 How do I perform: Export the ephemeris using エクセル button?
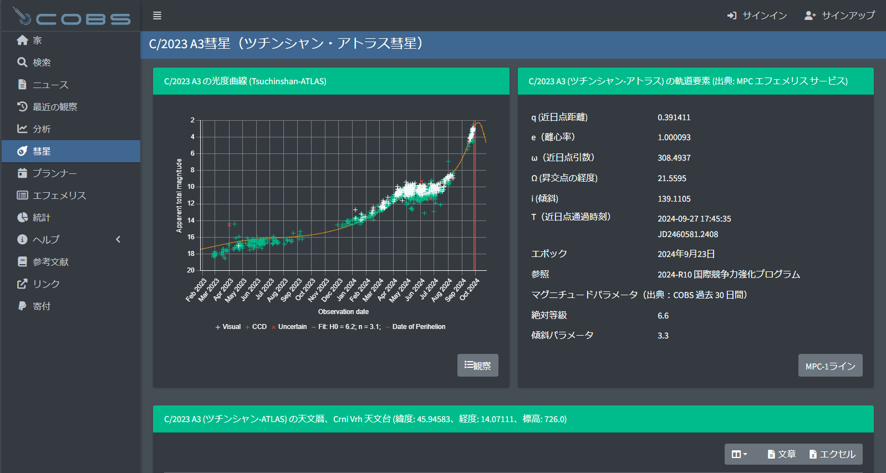click(x=832, y=454)
